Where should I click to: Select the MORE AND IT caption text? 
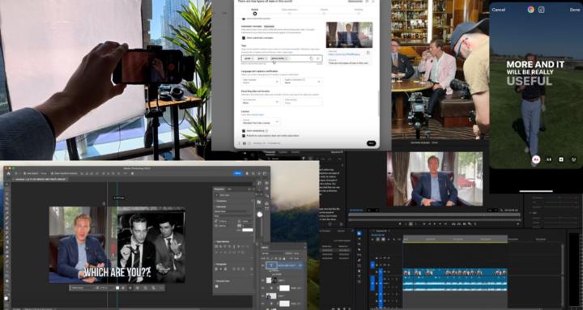point(535,64)
